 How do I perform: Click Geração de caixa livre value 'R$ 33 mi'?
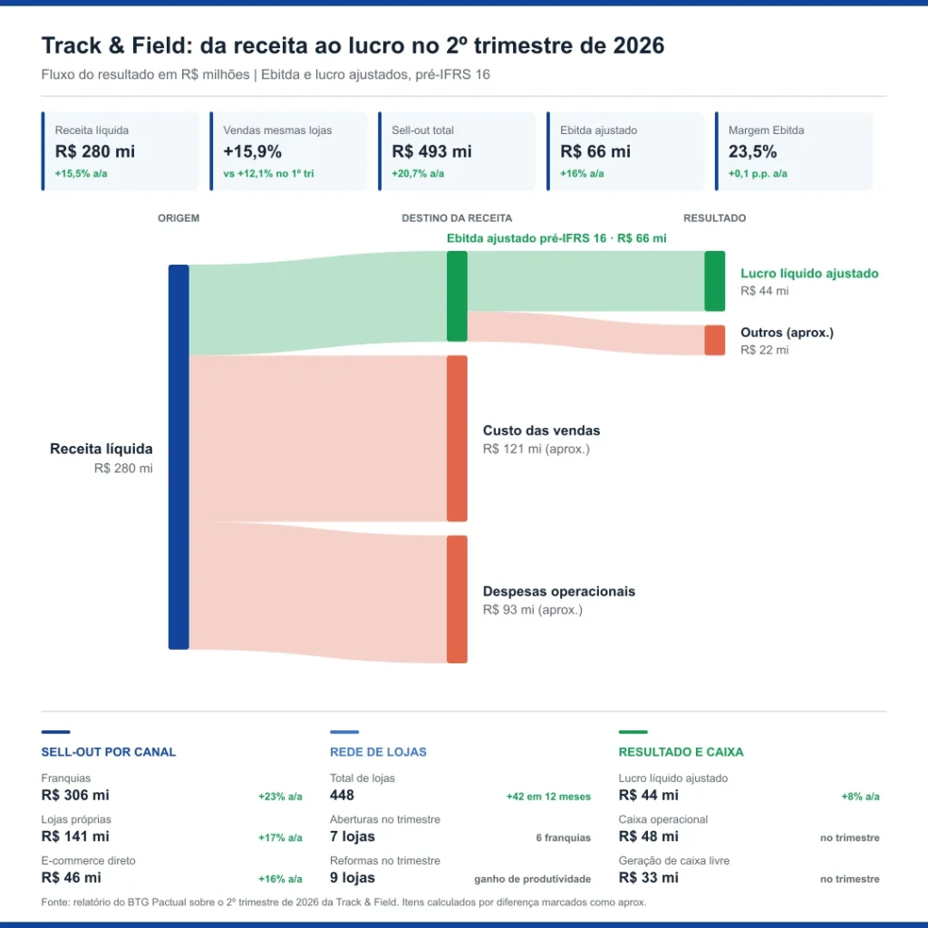649,877
